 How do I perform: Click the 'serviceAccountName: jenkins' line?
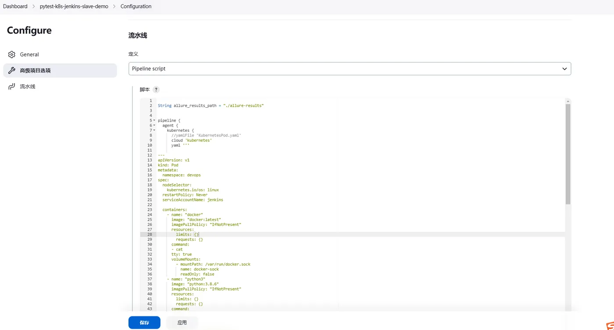193,200
